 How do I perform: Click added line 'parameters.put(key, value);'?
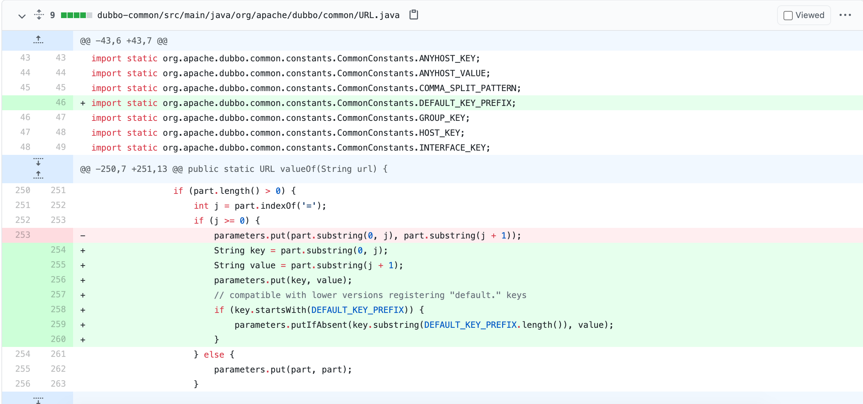pos(283,280)
